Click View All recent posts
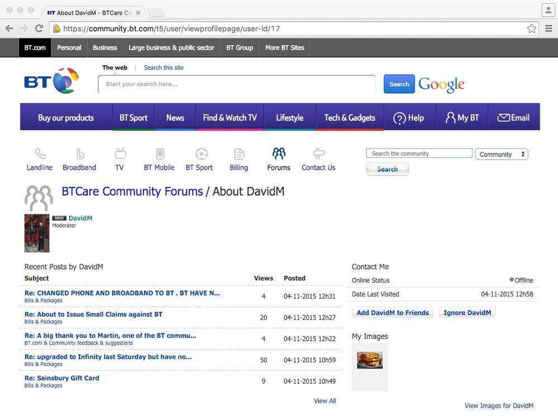This screenshot has height=416, width=558. tap(325, 401)
